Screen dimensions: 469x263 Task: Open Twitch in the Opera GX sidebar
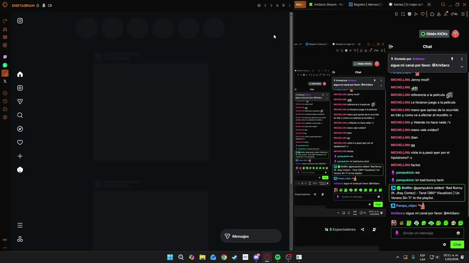pyautogui.click(x=5, y=57)
